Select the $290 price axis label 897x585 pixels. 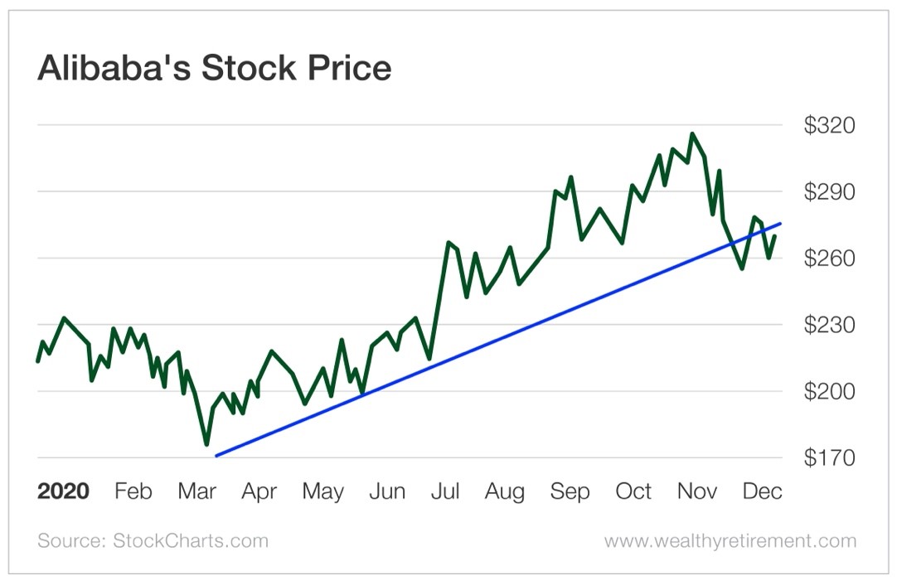829,192
